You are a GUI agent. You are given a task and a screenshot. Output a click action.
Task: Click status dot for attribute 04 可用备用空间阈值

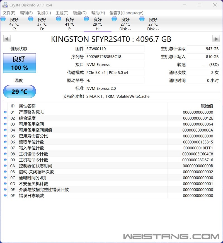pos(5,130)
